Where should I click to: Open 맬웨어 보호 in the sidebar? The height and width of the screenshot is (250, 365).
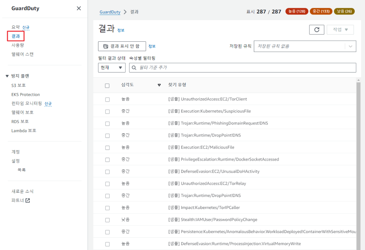click(x=22, y=112)
